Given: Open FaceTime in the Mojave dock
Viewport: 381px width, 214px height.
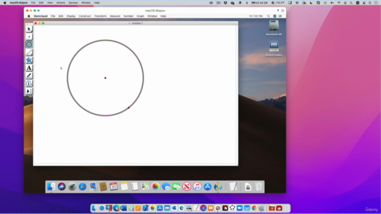Looking at the screenshot, I should tap(176, 187).
